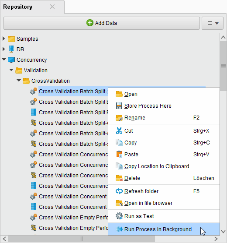
Task: Click the Add Data button
Action: coord(102,23)
